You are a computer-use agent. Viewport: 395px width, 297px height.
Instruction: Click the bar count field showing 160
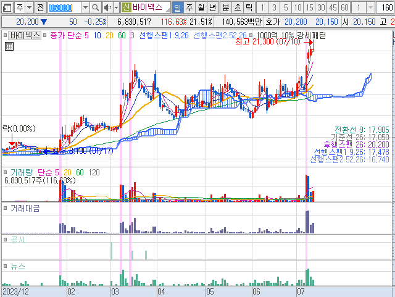pyautogui.click(x=385, y=8)
